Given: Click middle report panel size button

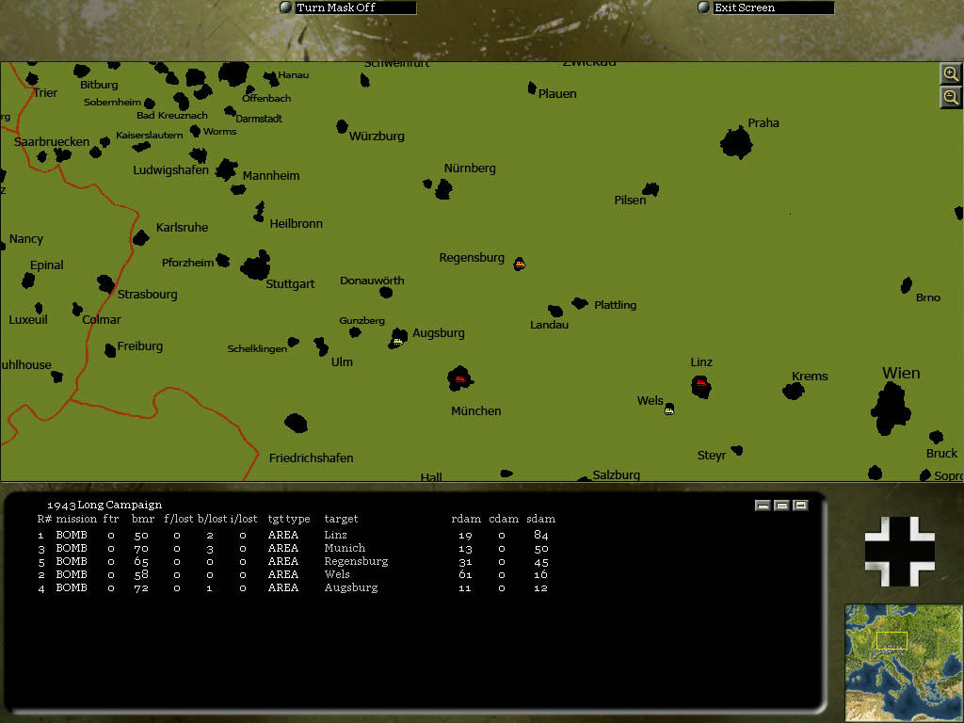Looking at the screenshot, I should [x=781, y=506].
